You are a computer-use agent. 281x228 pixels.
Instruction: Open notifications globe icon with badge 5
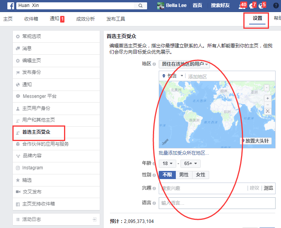pyautogui.click(x=261, y=6)
